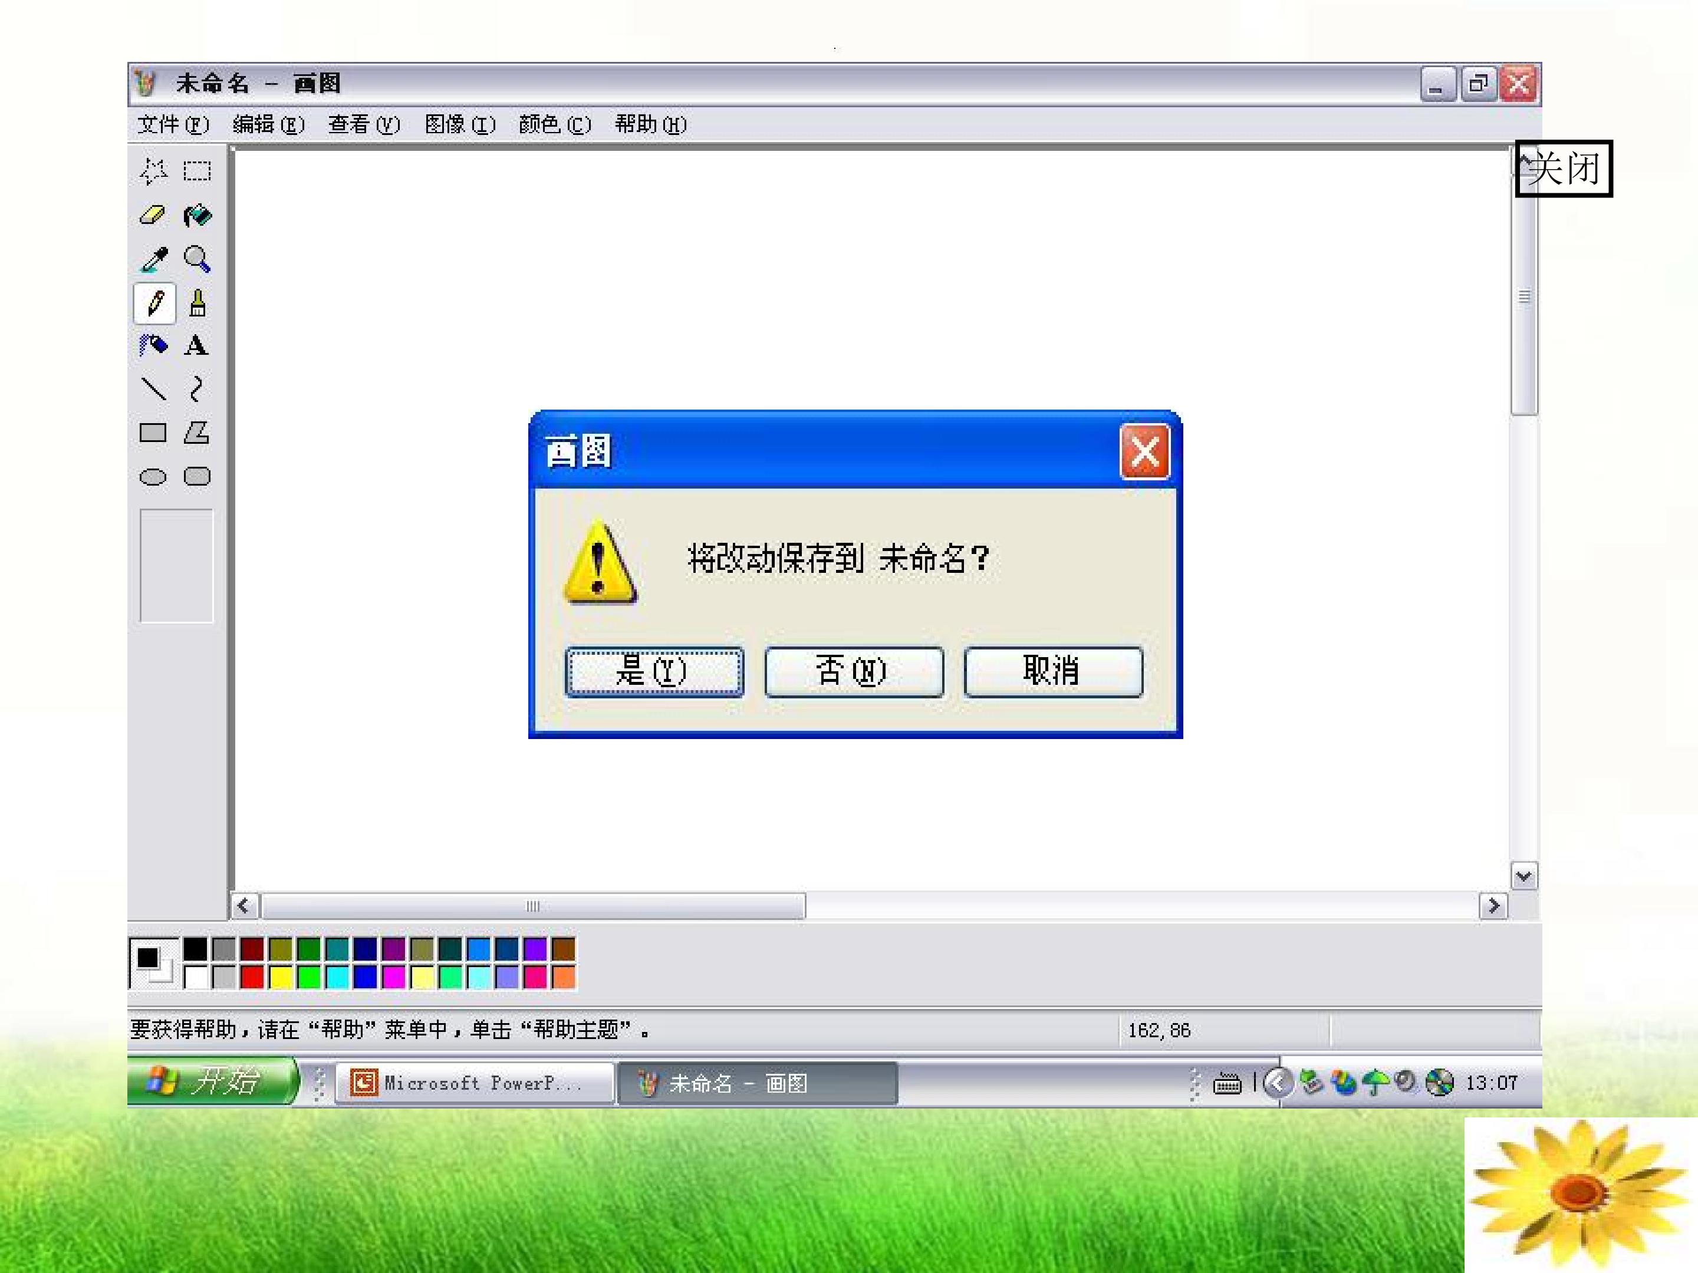Choose the bright red color swatch

tap(252, 977)
